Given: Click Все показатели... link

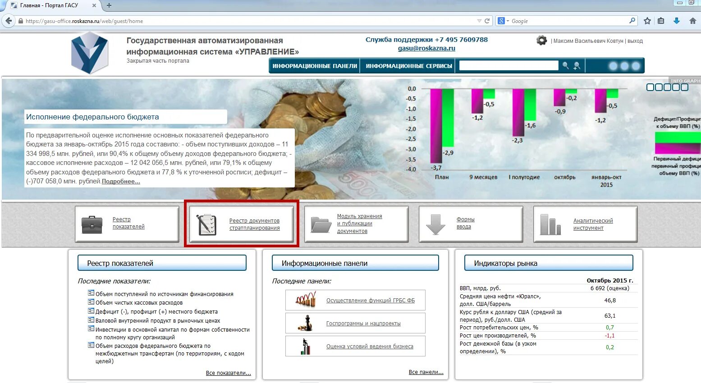Looking at the screenshot, I should pos(228,373).
